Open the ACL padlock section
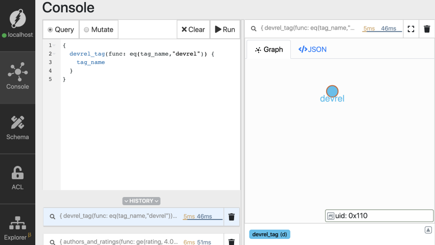The image size is (435, 245). [x=17, y=178]
